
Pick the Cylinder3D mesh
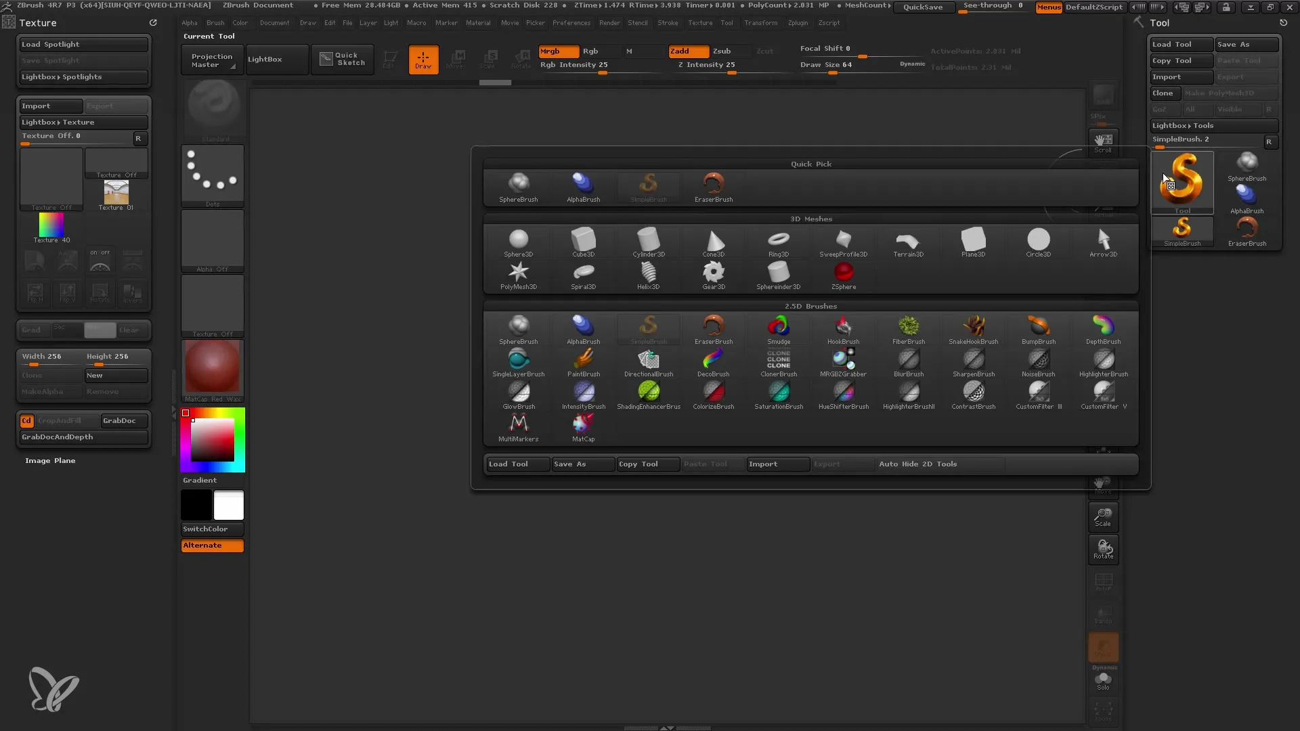(648, 243)
